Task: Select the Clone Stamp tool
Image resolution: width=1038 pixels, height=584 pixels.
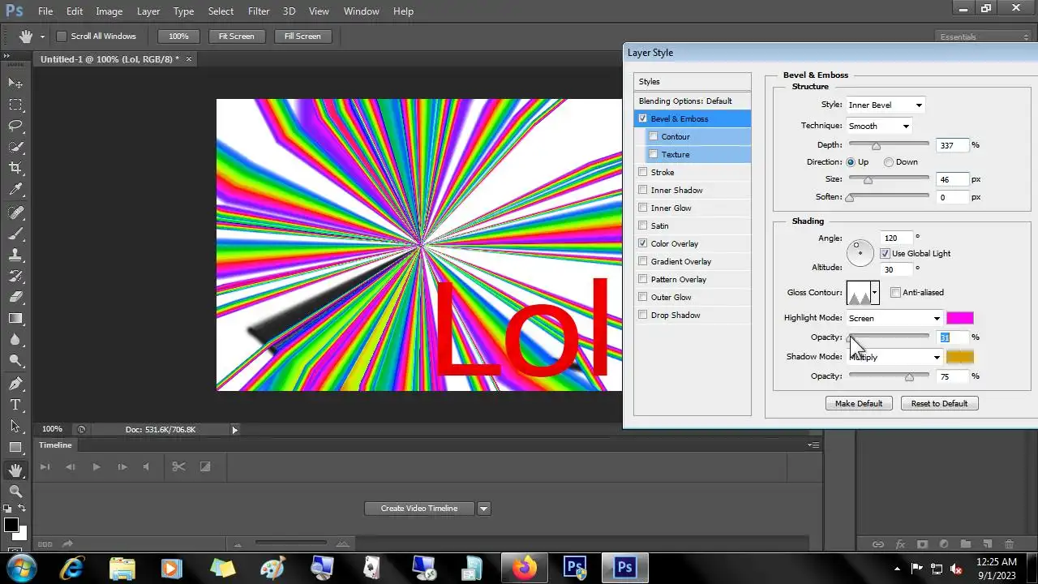Action: tap(15, 255)
